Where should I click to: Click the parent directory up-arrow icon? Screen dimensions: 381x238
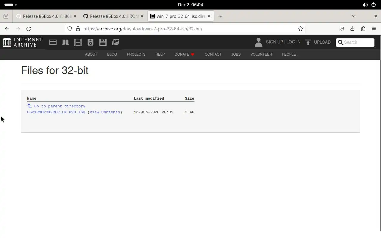(29, 106)
